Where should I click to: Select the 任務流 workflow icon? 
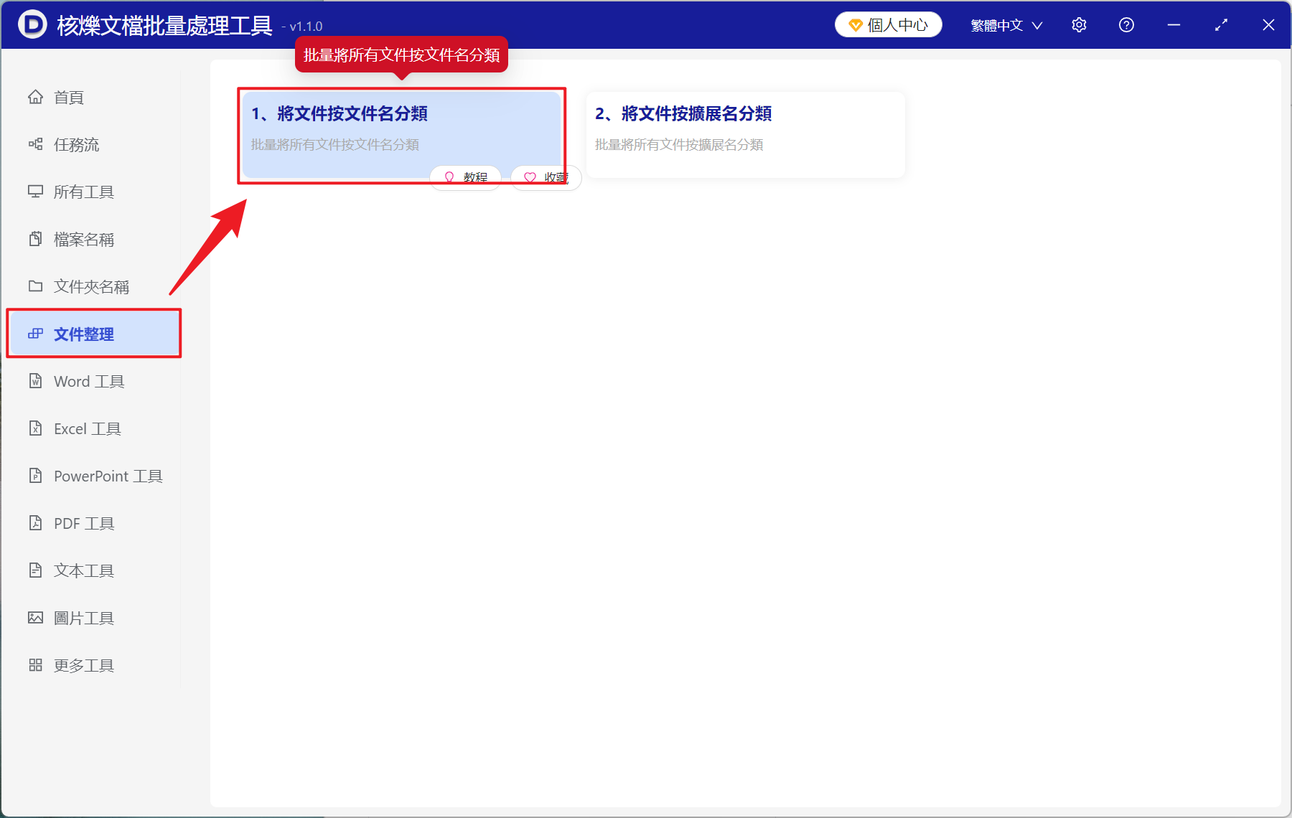tap(36, 144)
